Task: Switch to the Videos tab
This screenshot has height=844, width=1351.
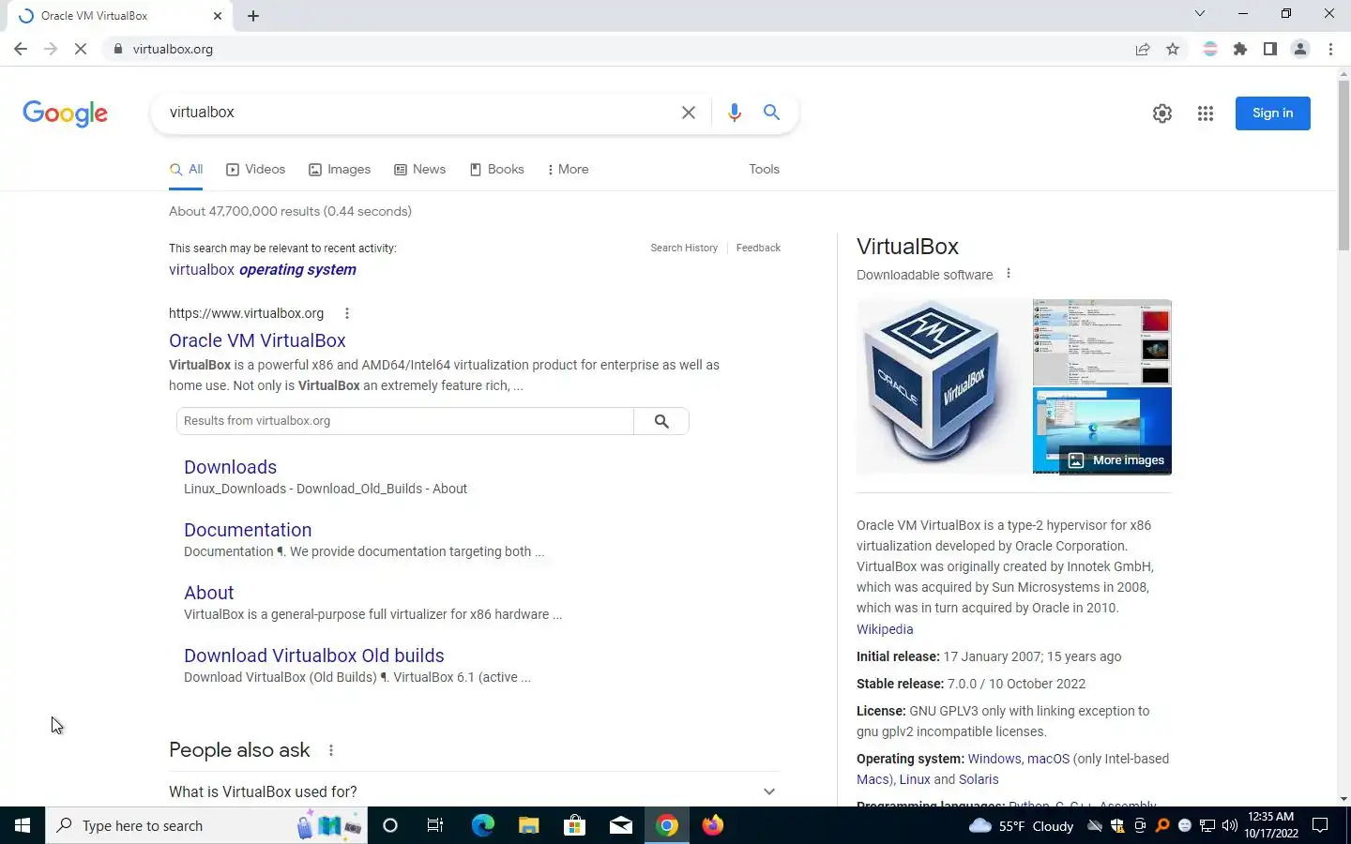Action: point(255,170)
